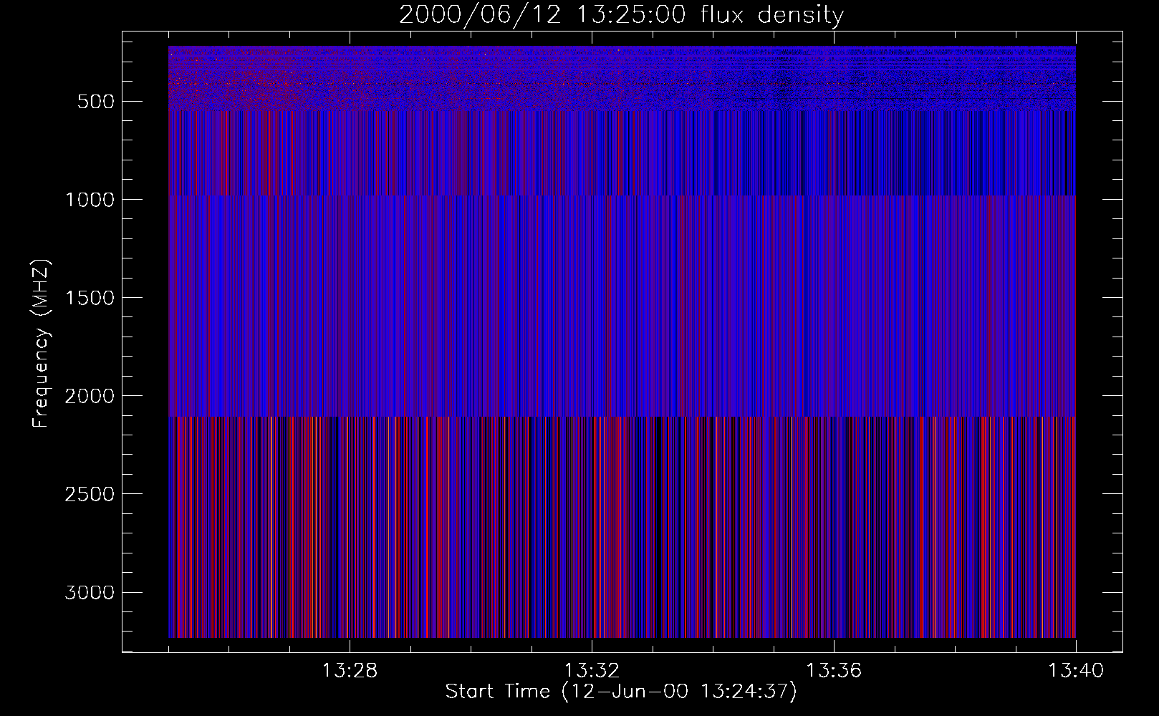
Task: Select the 1000 frequency tick label
Action: click(x=90, y=200)
